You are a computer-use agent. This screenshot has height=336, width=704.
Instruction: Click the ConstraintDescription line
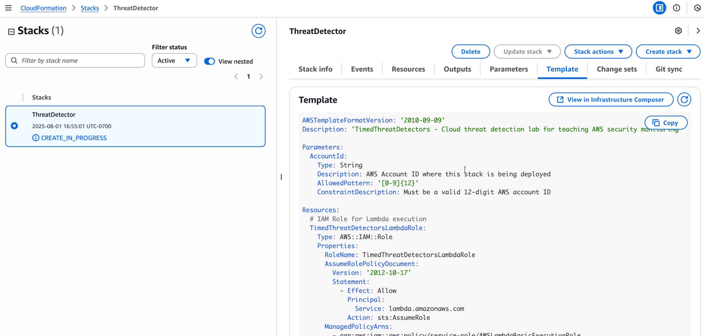click(x=434, y=192)
